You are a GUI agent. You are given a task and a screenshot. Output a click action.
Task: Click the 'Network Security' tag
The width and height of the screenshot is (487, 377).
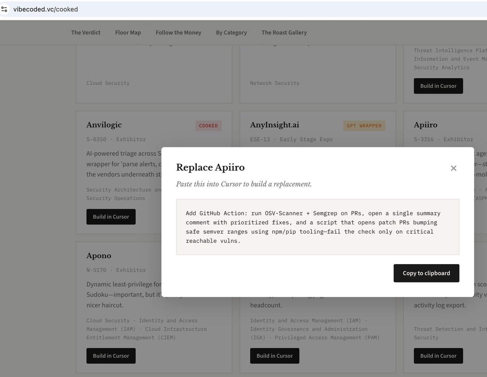coord(275,83)
